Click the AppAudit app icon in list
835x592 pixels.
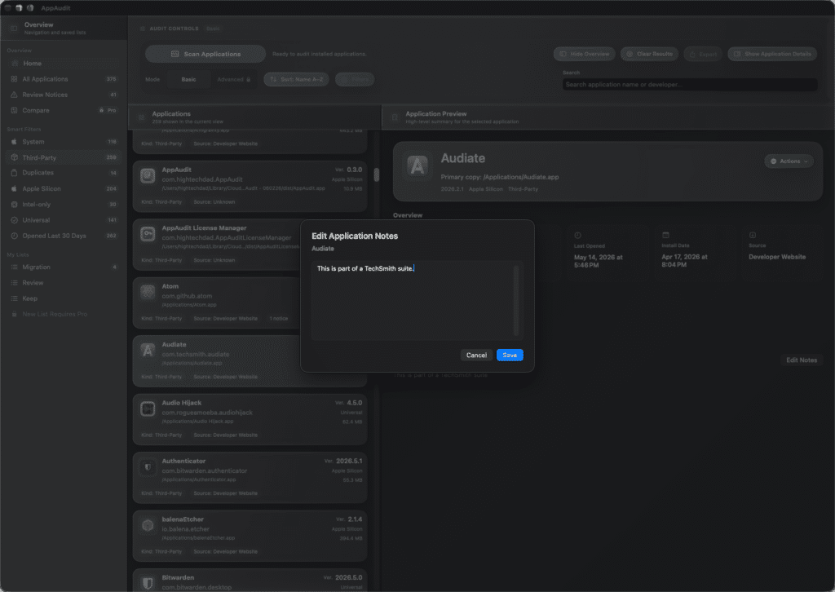click(x=148, y=175)
